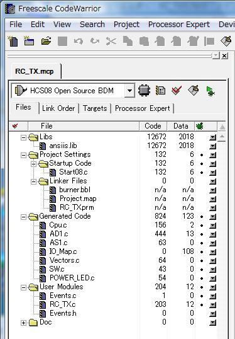
Task: Open the Edit menu
Action: coord(38,24)
